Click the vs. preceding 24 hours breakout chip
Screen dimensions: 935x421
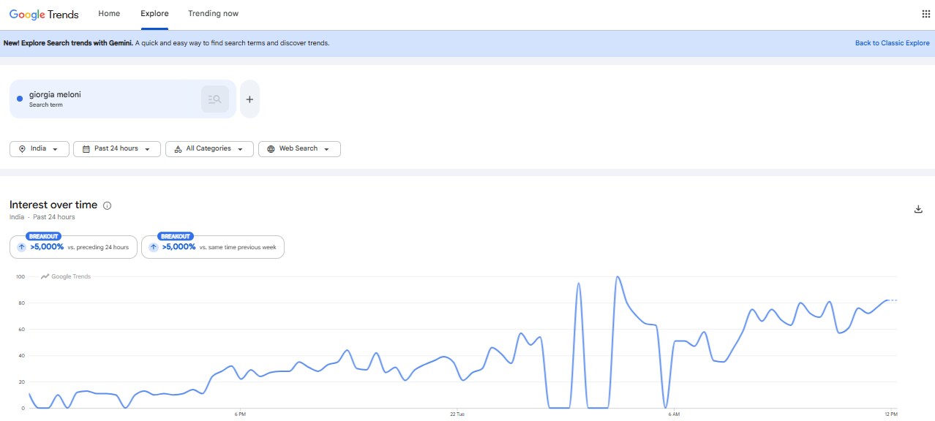click(x=73, y=247)
